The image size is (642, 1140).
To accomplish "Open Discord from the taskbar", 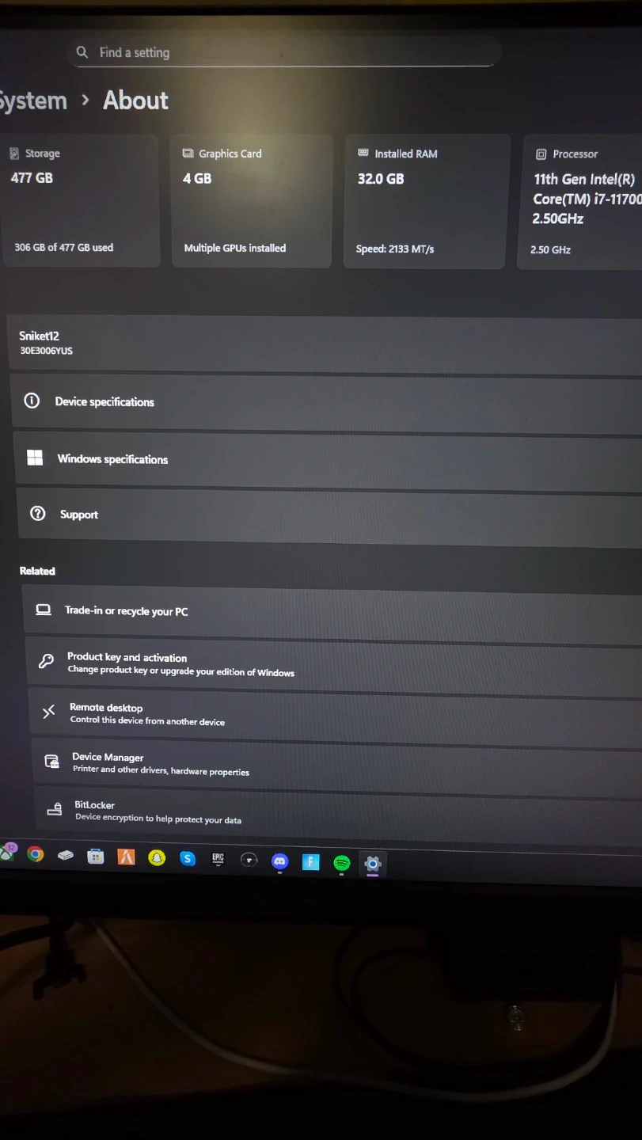I will (279, 861).
